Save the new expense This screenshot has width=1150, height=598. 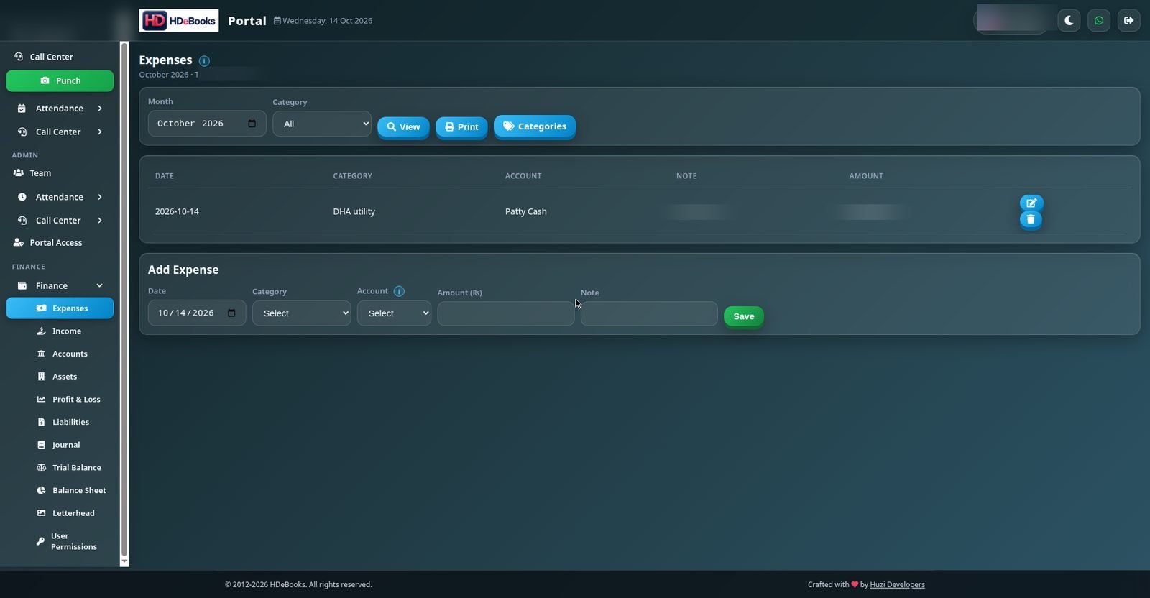[744, 316]
